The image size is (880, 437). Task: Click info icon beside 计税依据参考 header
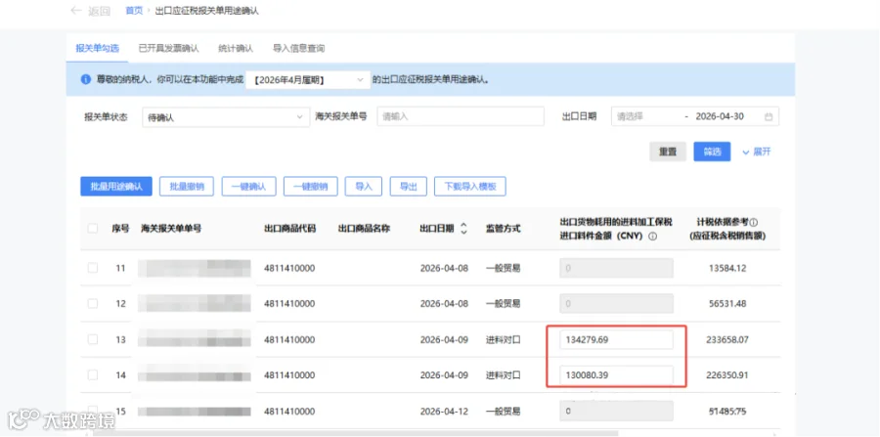tap(753, 222)
